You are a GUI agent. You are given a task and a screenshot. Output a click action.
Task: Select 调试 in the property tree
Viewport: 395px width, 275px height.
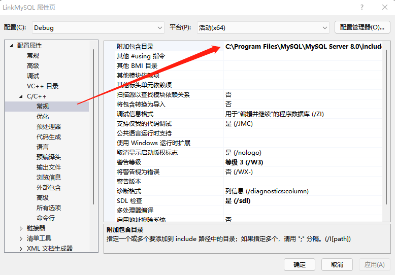pyautogui.click(x=33, y=76)
